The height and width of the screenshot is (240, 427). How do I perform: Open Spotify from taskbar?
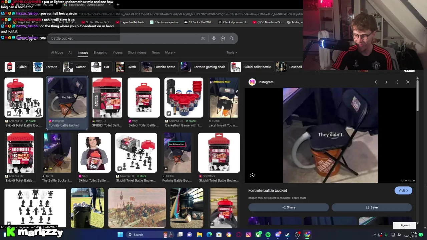(268, 235)
